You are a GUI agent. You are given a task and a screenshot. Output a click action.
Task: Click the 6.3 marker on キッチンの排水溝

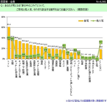pos(16,56)
